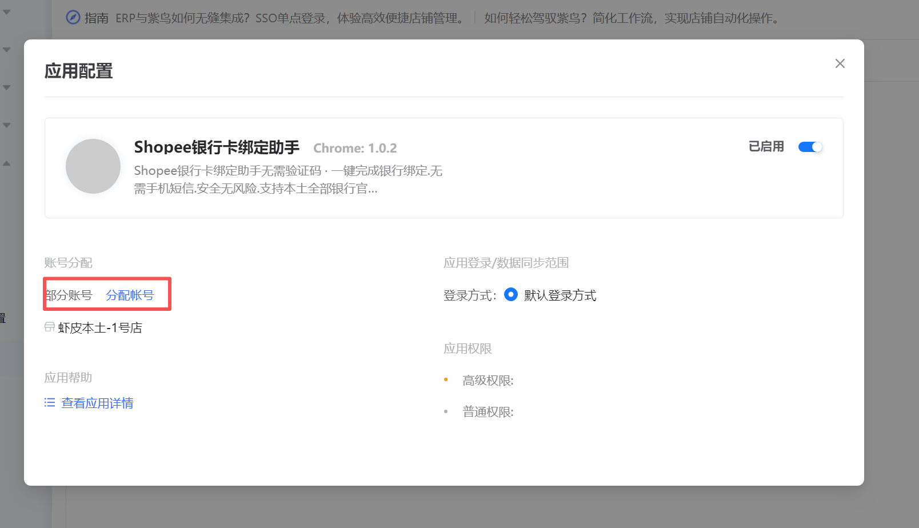Click the compass icon beside 指南
This screenshot has height=528, width=919.
[73, 18]
